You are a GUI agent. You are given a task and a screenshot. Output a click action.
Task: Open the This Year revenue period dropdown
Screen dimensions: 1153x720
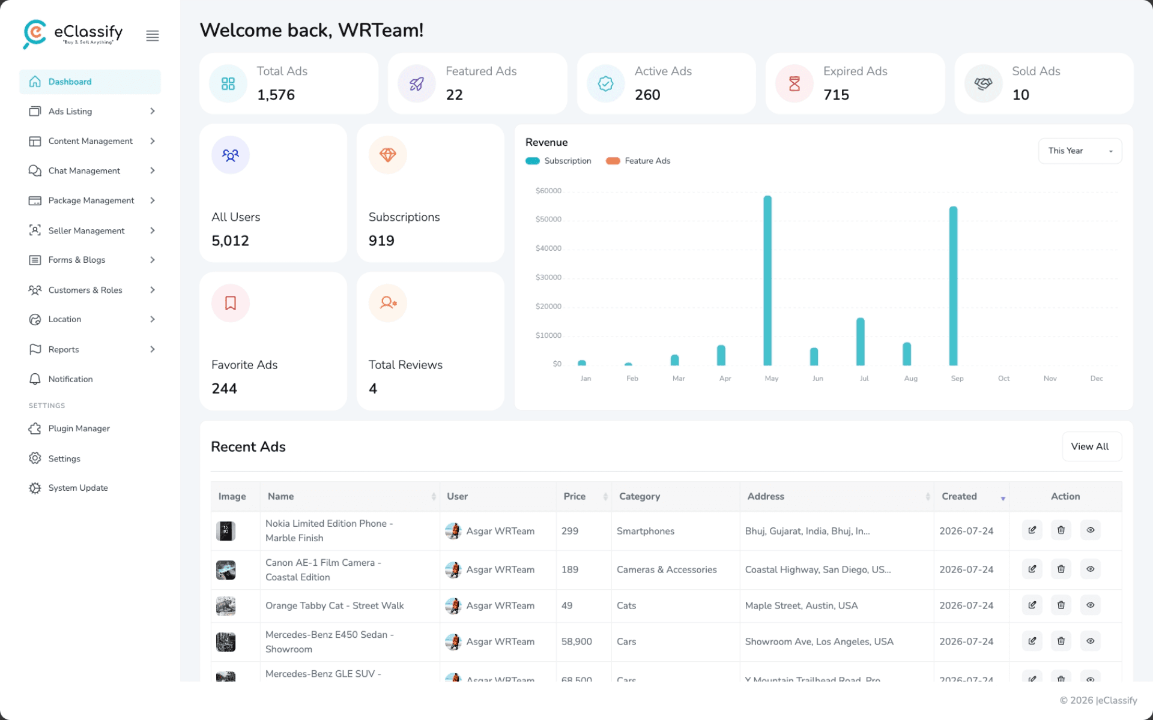tap(1080, 151)
